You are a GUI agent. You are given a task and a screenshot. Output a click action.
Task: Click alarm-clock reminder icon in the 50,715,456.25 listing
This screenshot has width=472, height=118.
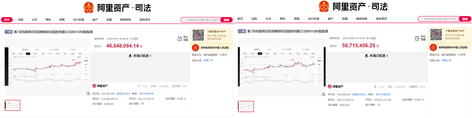[x=417, y=38]
